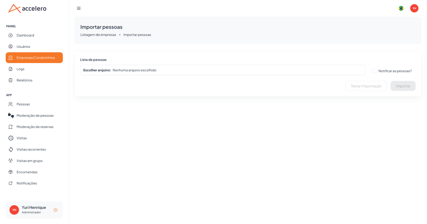Click the Visitas clock icon
This screenshot has width=427, height=224.
click(11, 138)
